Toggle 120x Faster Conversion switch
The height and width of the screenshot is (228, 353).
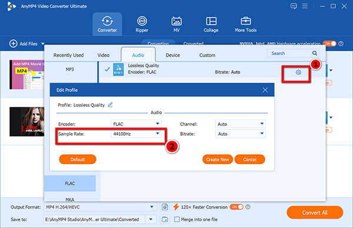pos(237,207)
